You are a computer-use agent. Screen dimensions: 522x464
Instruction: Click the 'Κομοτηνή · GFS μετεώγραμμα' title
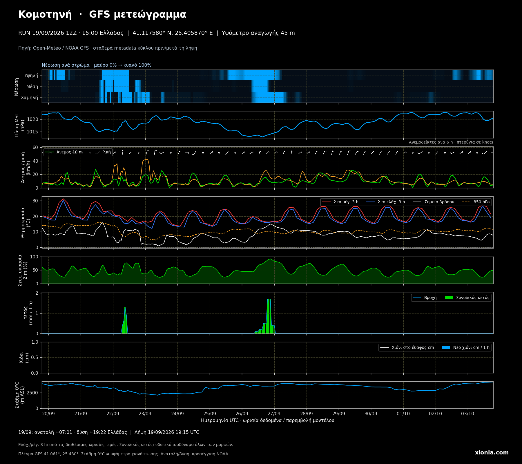(102, 14)
